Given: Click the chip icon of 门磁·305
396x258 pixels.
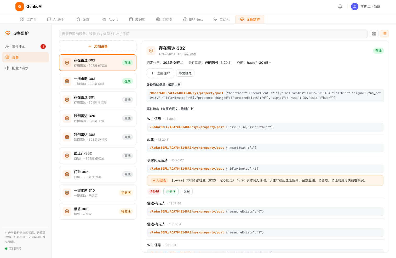Looking at the screenshot, I should (67, 174).
